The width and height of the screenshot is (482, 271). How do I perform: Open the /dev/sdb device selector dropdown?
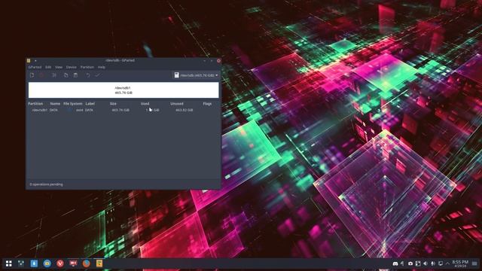pyautogui.click(x=196, y=75)
